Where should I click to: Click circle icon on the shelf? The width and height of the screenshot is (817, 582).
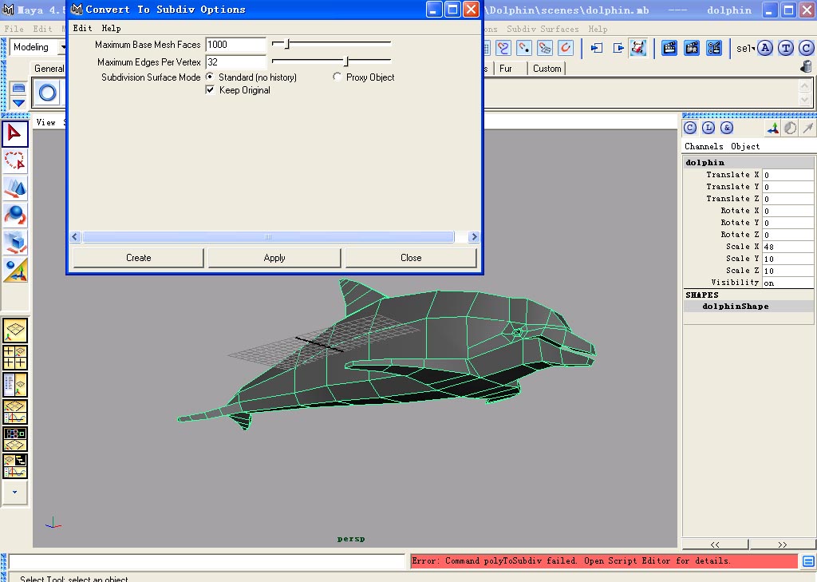(47, 93)
